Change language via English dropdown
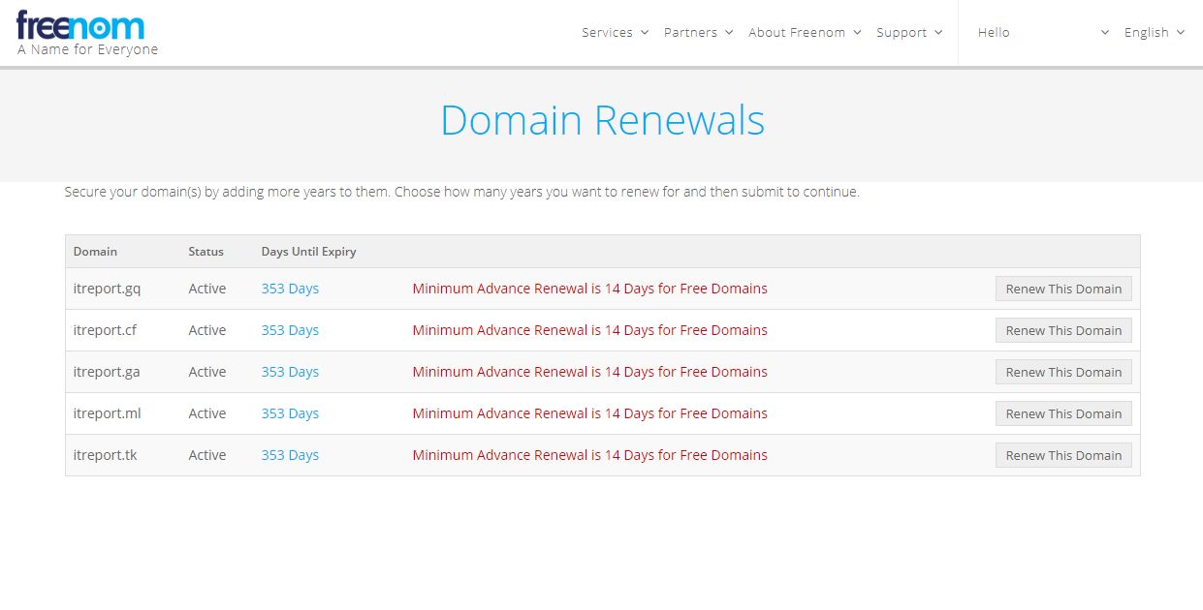Viewport: 1203px width, 610px height. click(1155, 32)
